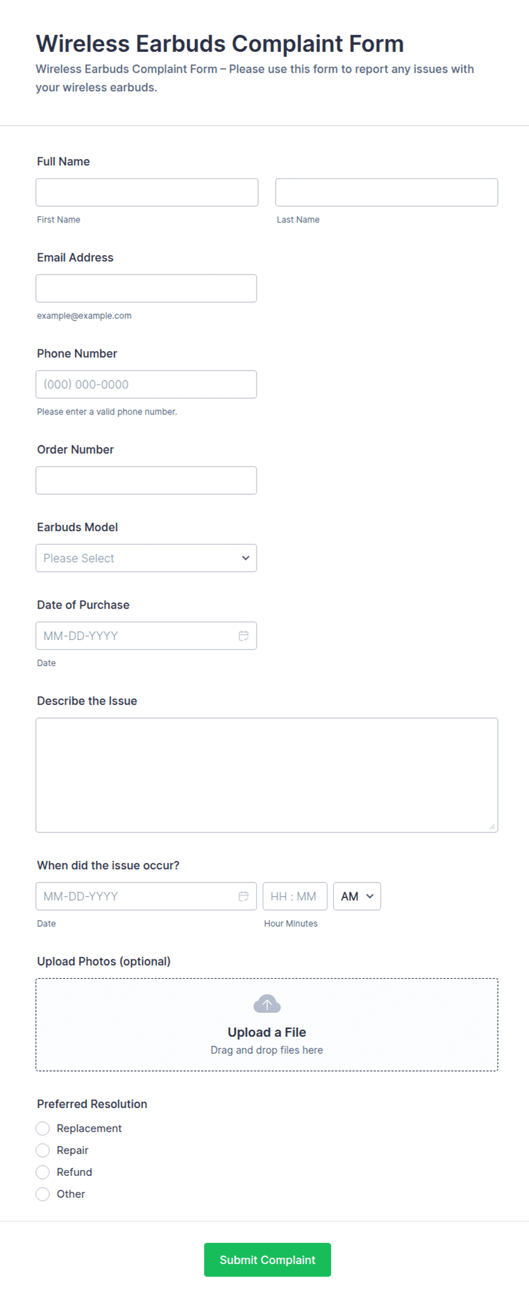Select the Replacement radio option
The height and width of the screenshot is (1305, 529).
coord(43,1128)
